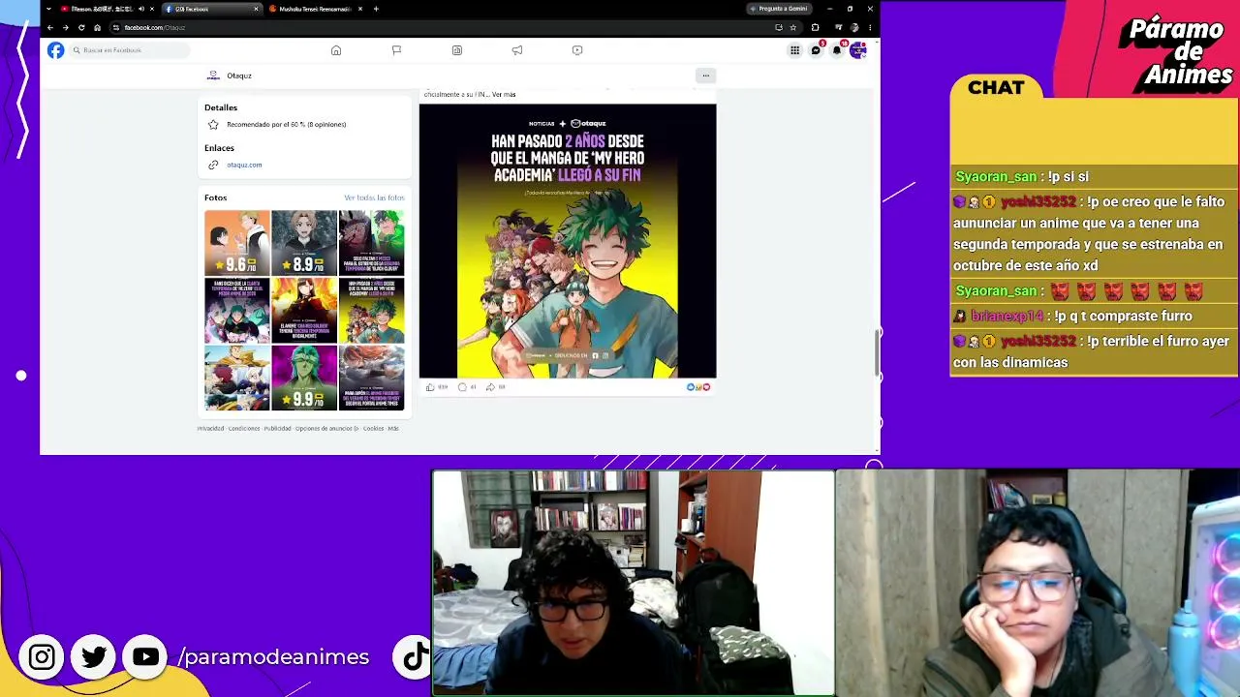Image resolution: width=1240 pixels, height=697 pixels.
Task: Open the Professional dashboard chart icon
Action: coord(457,50)
